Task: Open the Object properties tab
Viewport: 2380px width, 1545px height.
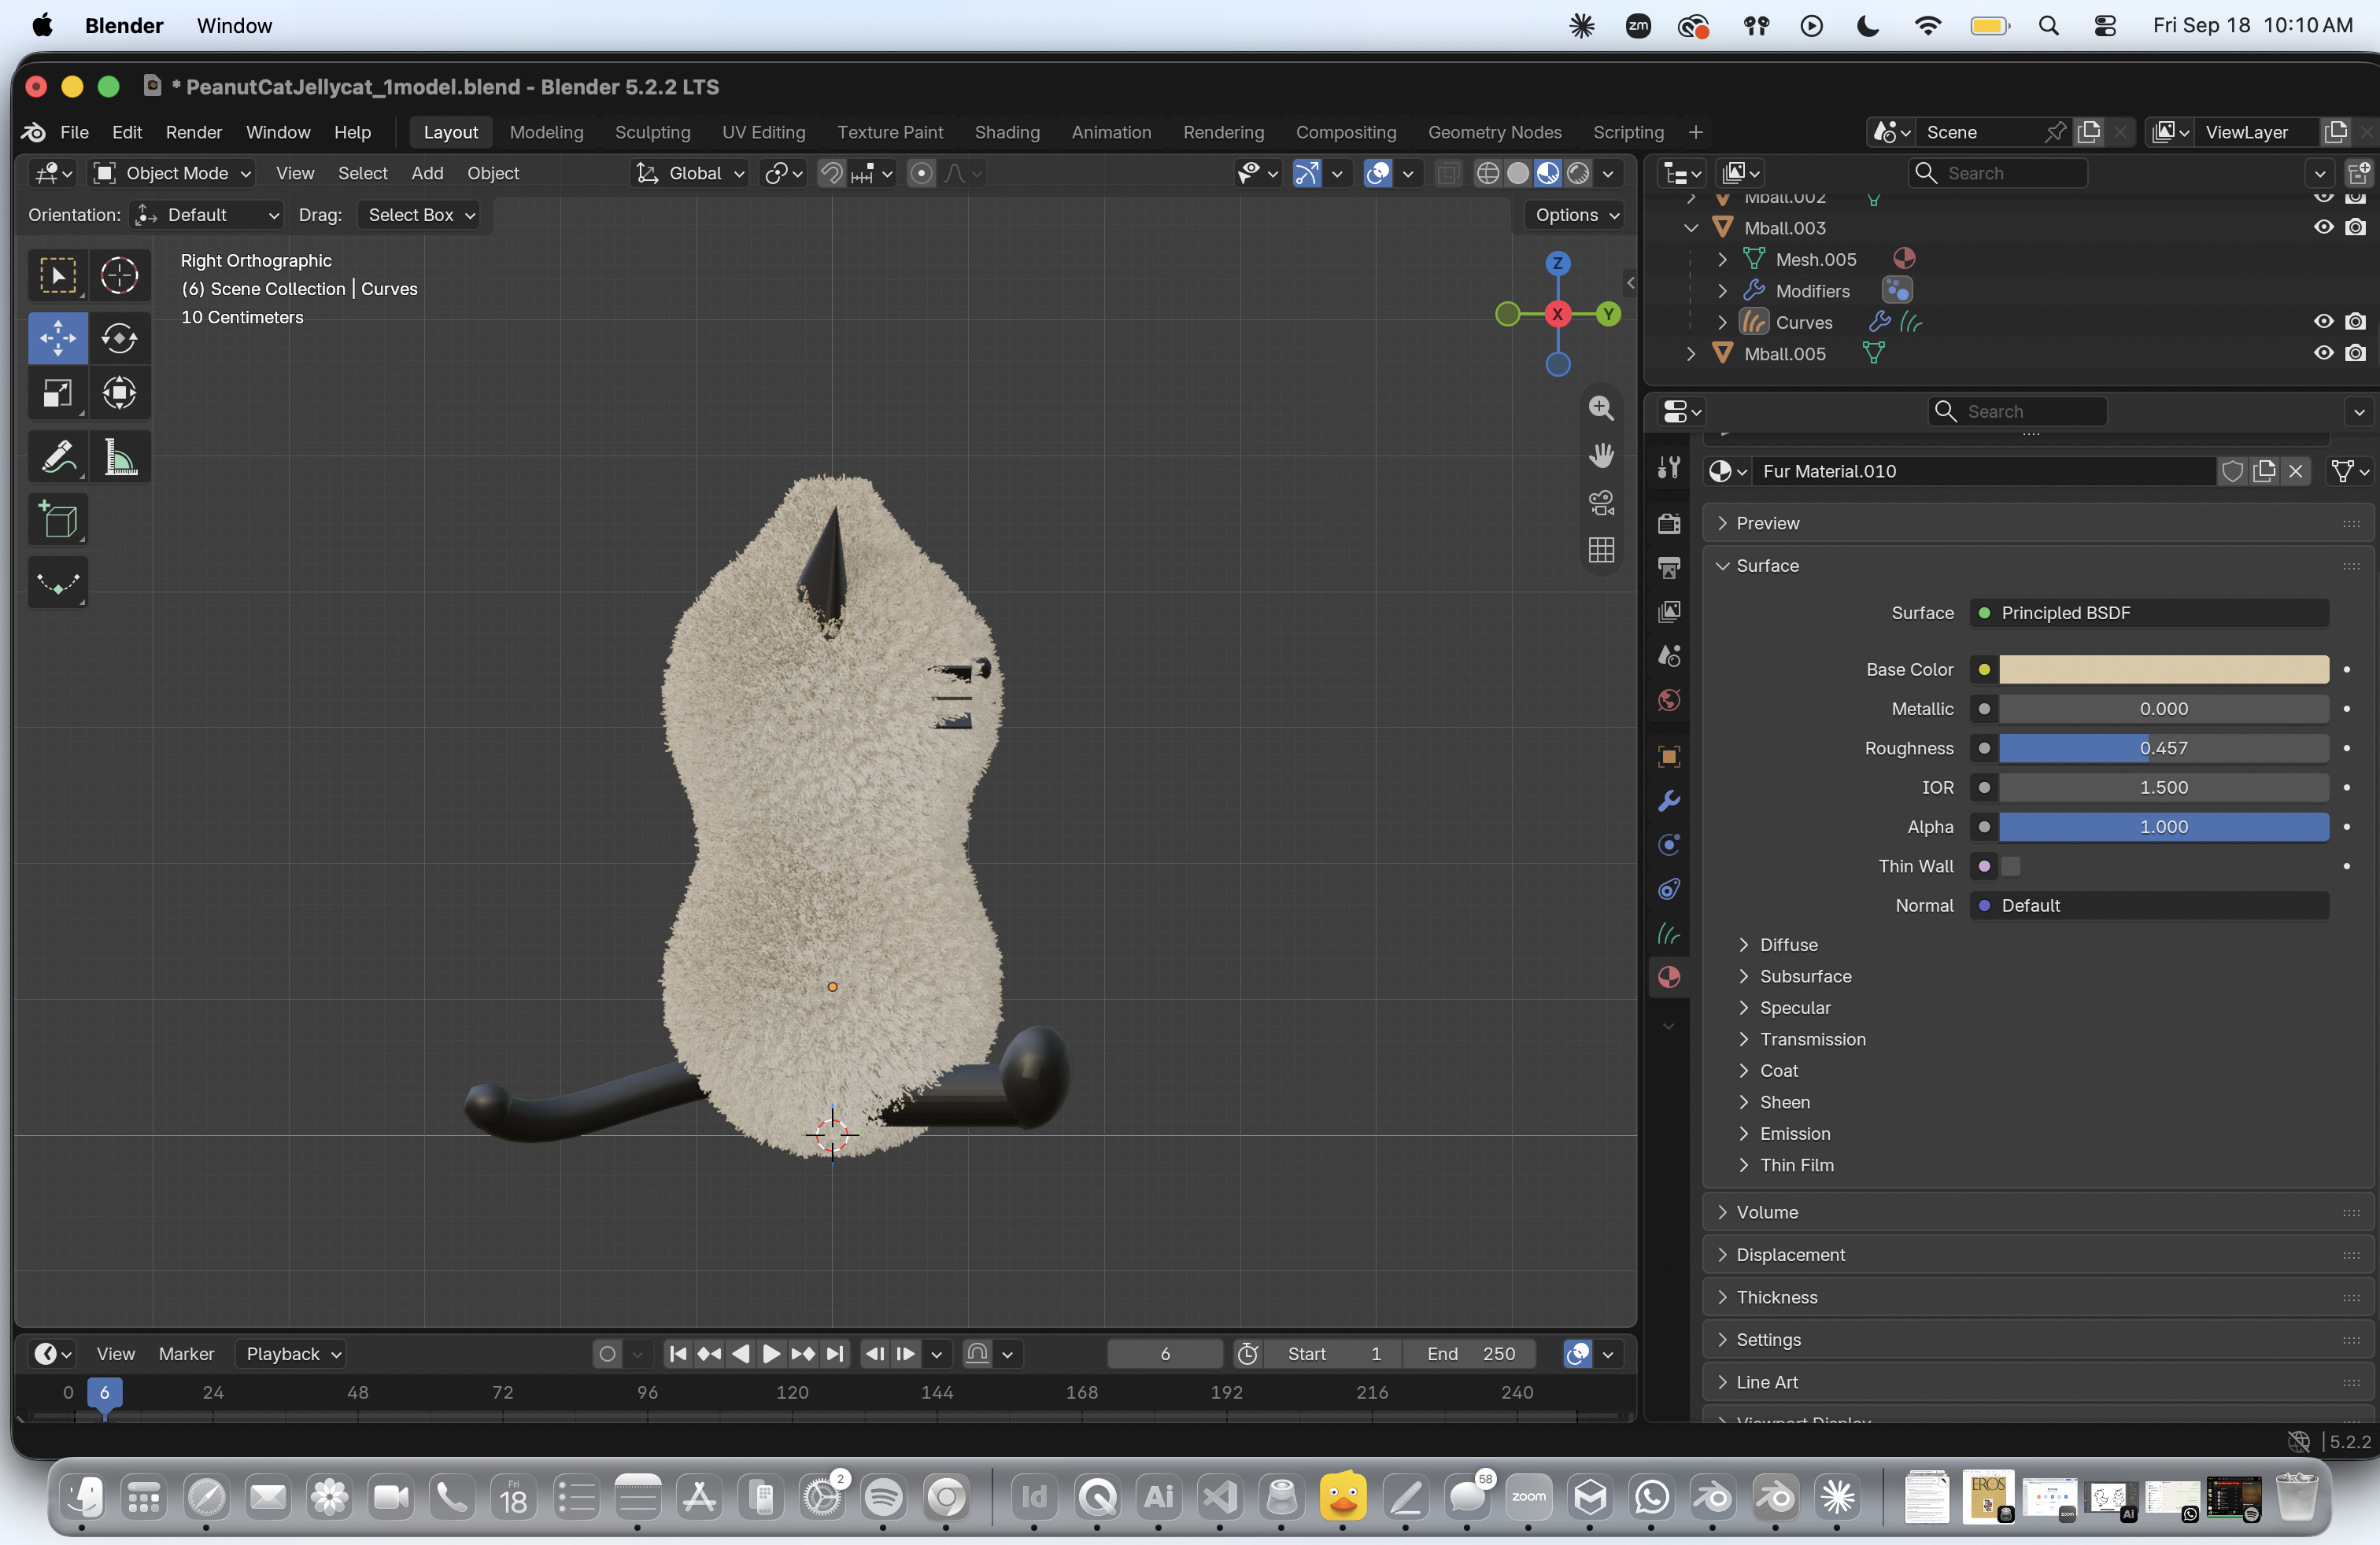Action: click(x=1669, y=757)
